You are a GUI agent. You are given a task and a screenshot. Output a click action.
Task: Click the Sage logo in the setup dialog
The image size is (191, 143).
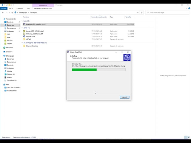tap(127, 57)
